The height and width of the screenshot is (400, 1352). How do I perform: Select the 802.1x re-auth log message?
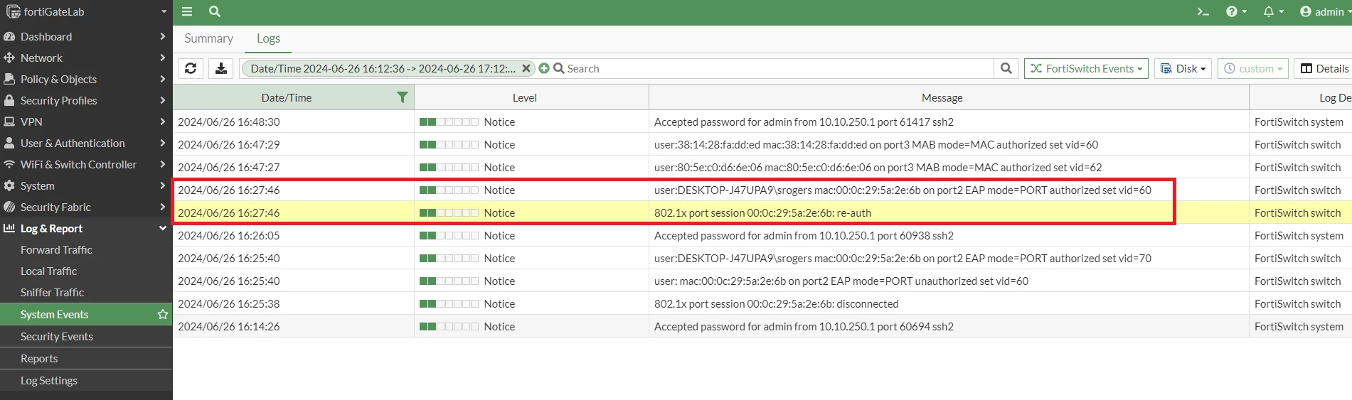coord(762,212)
